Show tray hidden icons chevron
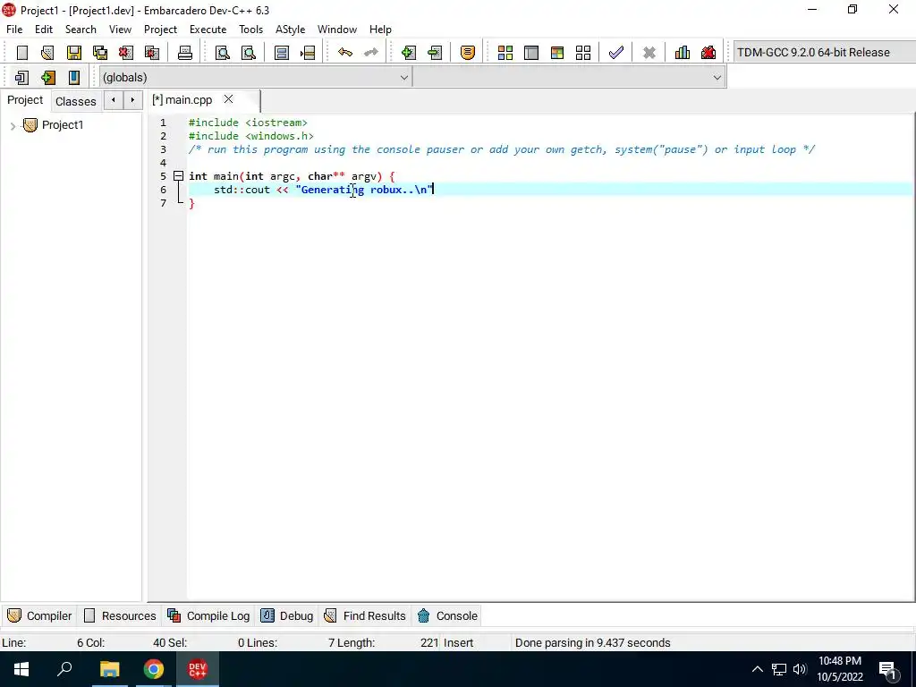Screen dimensions: 916x687 [x=757, y=669]
